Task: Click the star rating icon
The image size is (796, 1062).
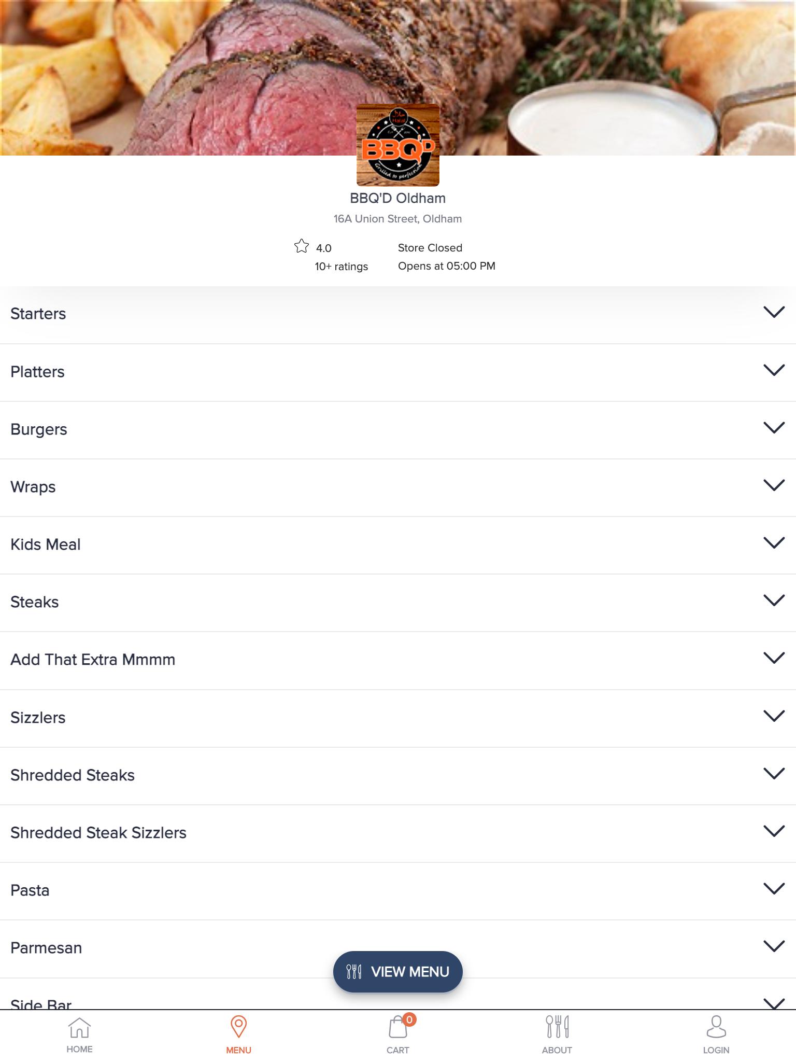Action: point(302,246)
